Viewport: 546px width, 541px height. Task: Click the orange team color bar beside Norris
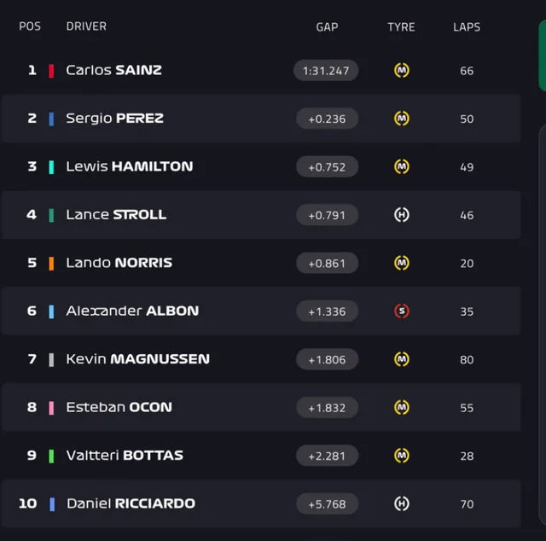pos(51,264)
